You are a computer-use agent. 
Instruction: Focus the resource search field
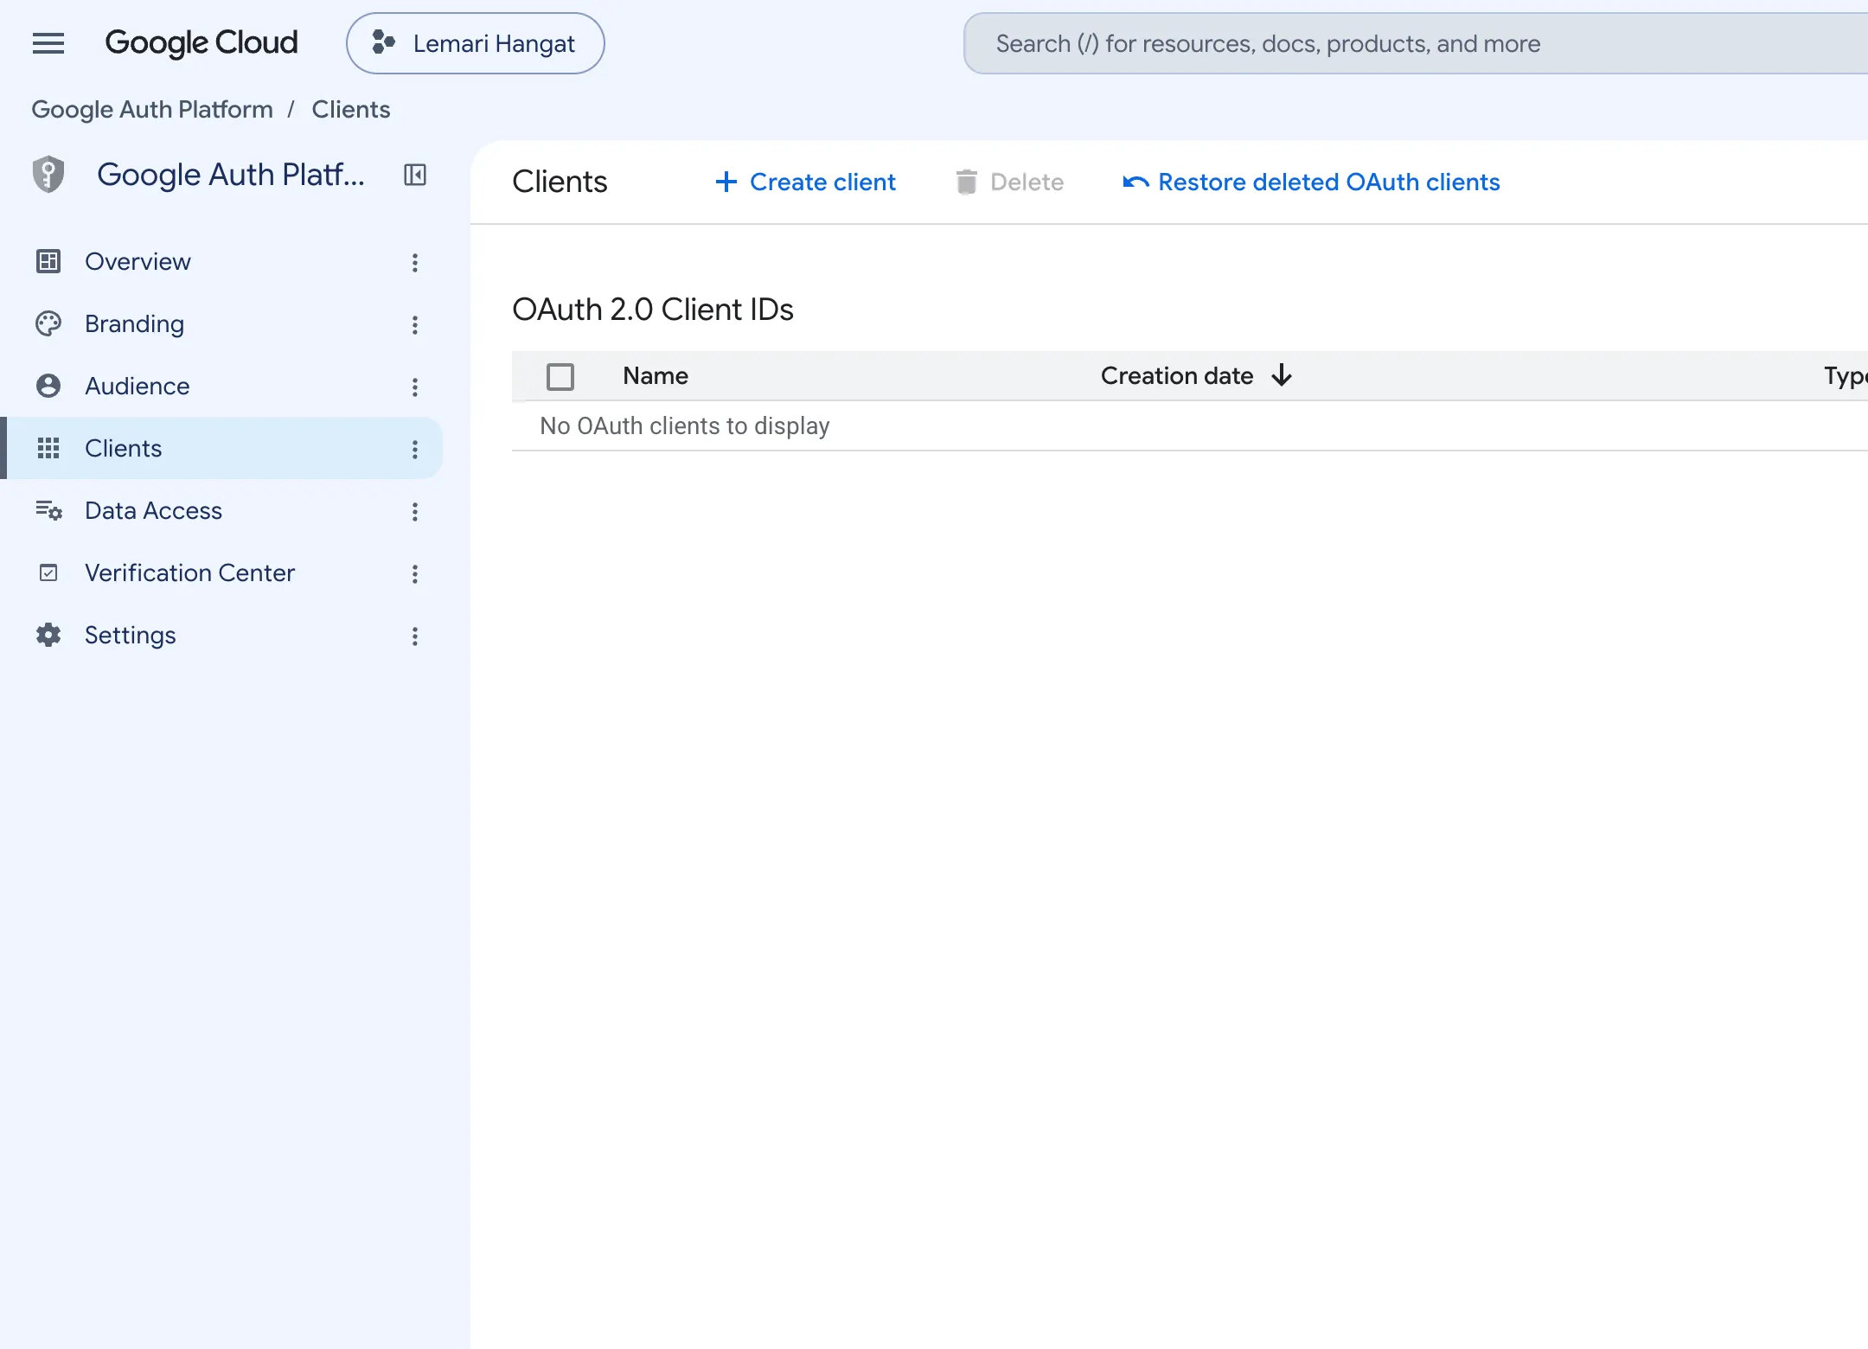coord(1416,43)
